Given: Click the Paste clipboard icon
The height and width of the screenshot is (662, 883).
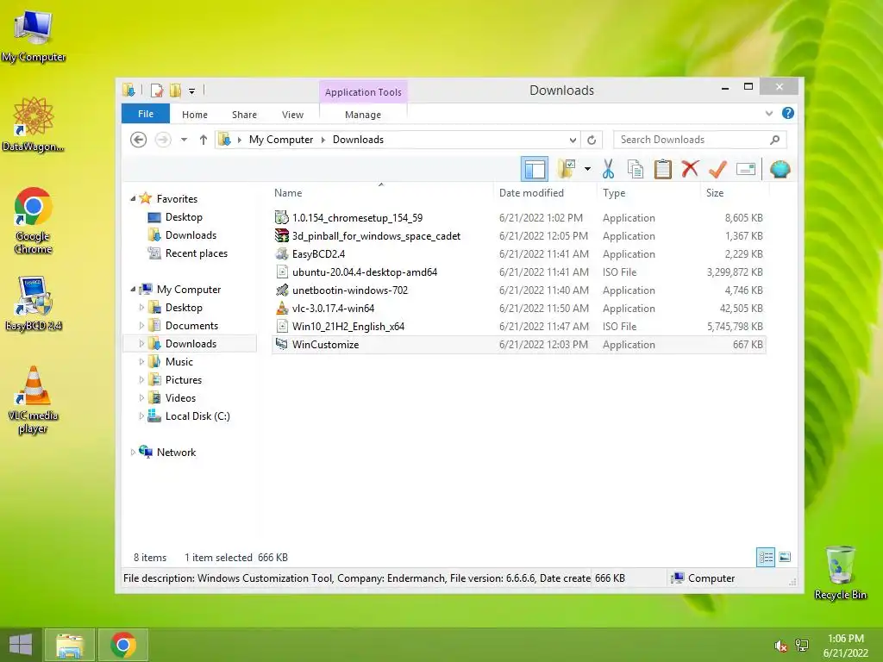Looking at the screenshot, I should (663, 169).
